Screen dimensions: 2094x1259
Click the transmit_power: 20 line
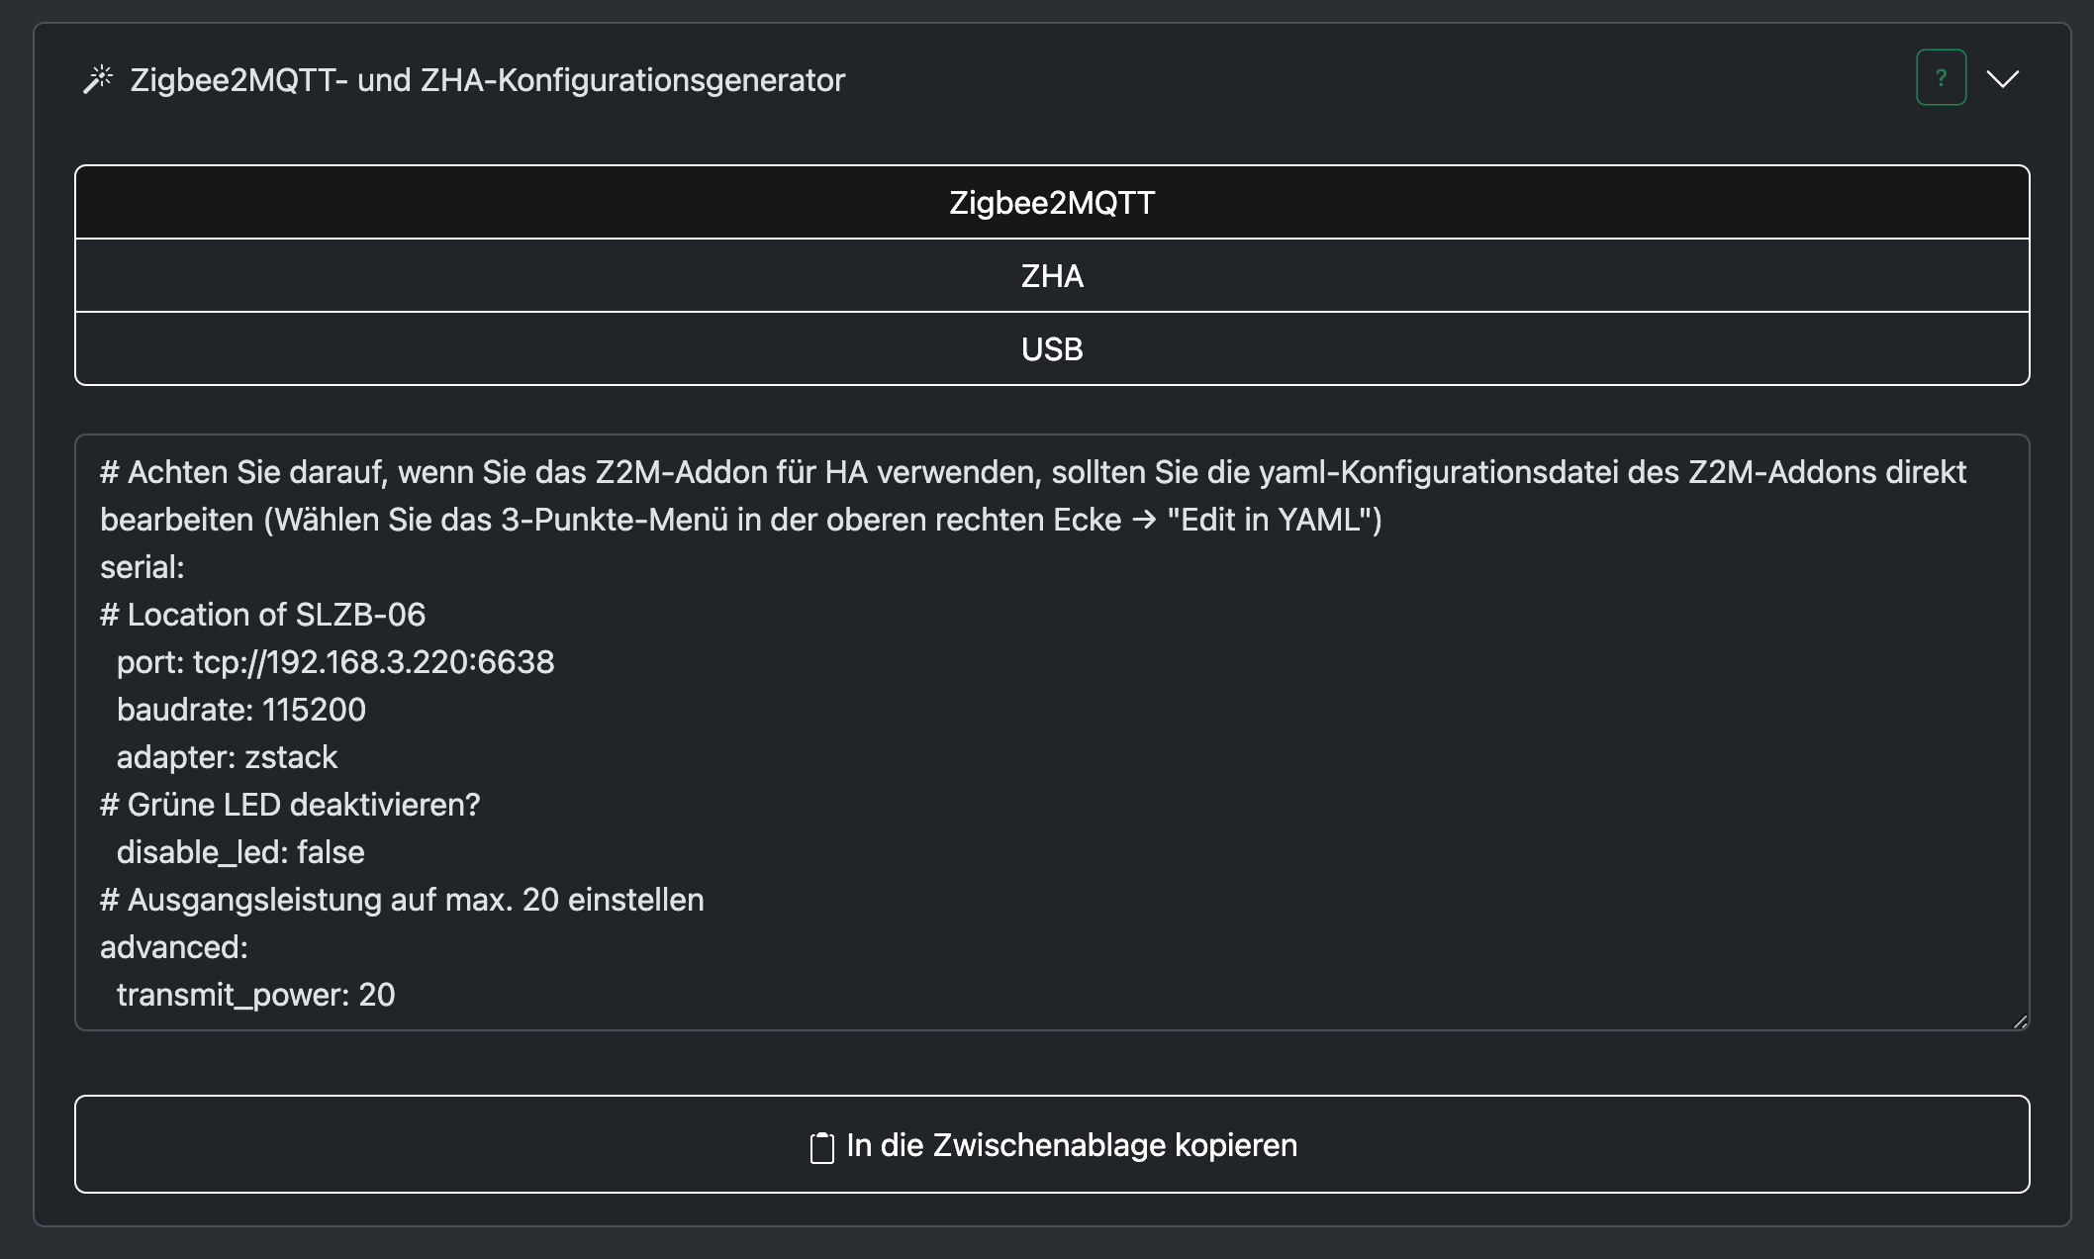(x=255, y=995)
